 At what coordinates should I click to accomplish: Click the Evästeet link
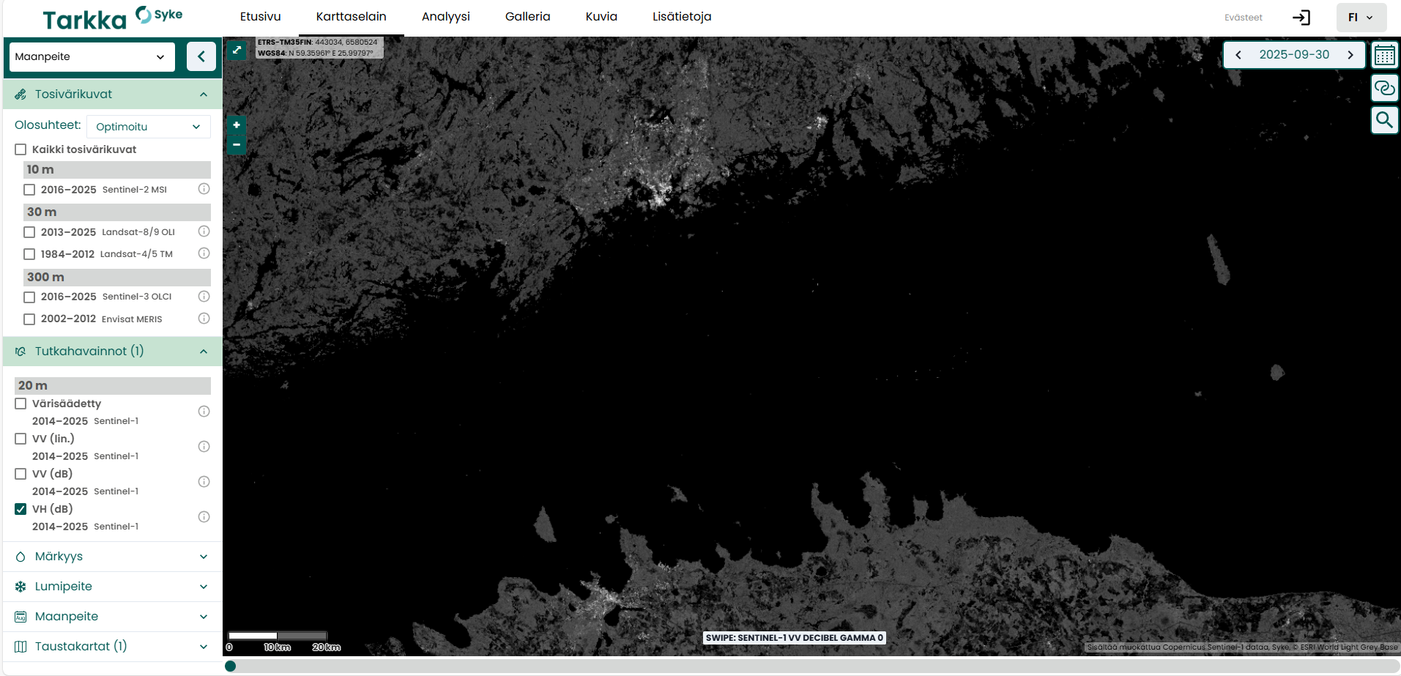tap(1243, 18)
